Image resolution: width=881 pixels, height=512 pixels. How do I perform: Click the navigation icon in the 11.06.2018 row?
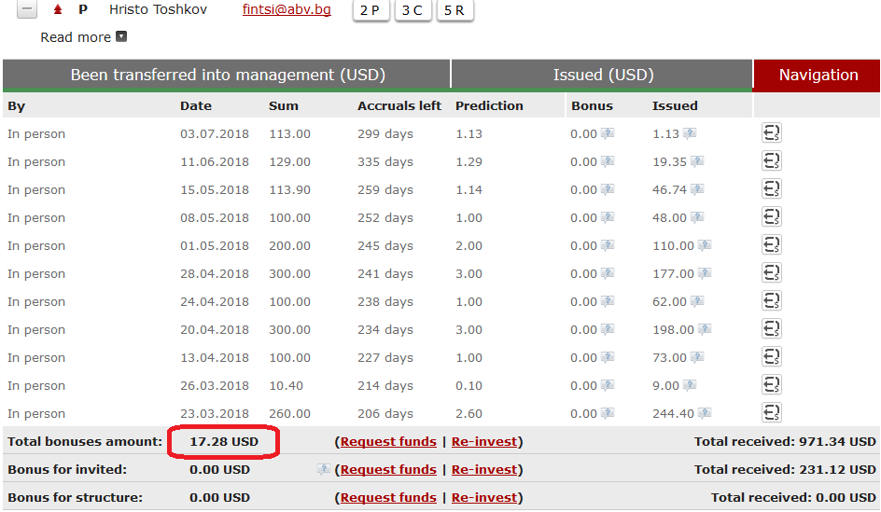772,161
